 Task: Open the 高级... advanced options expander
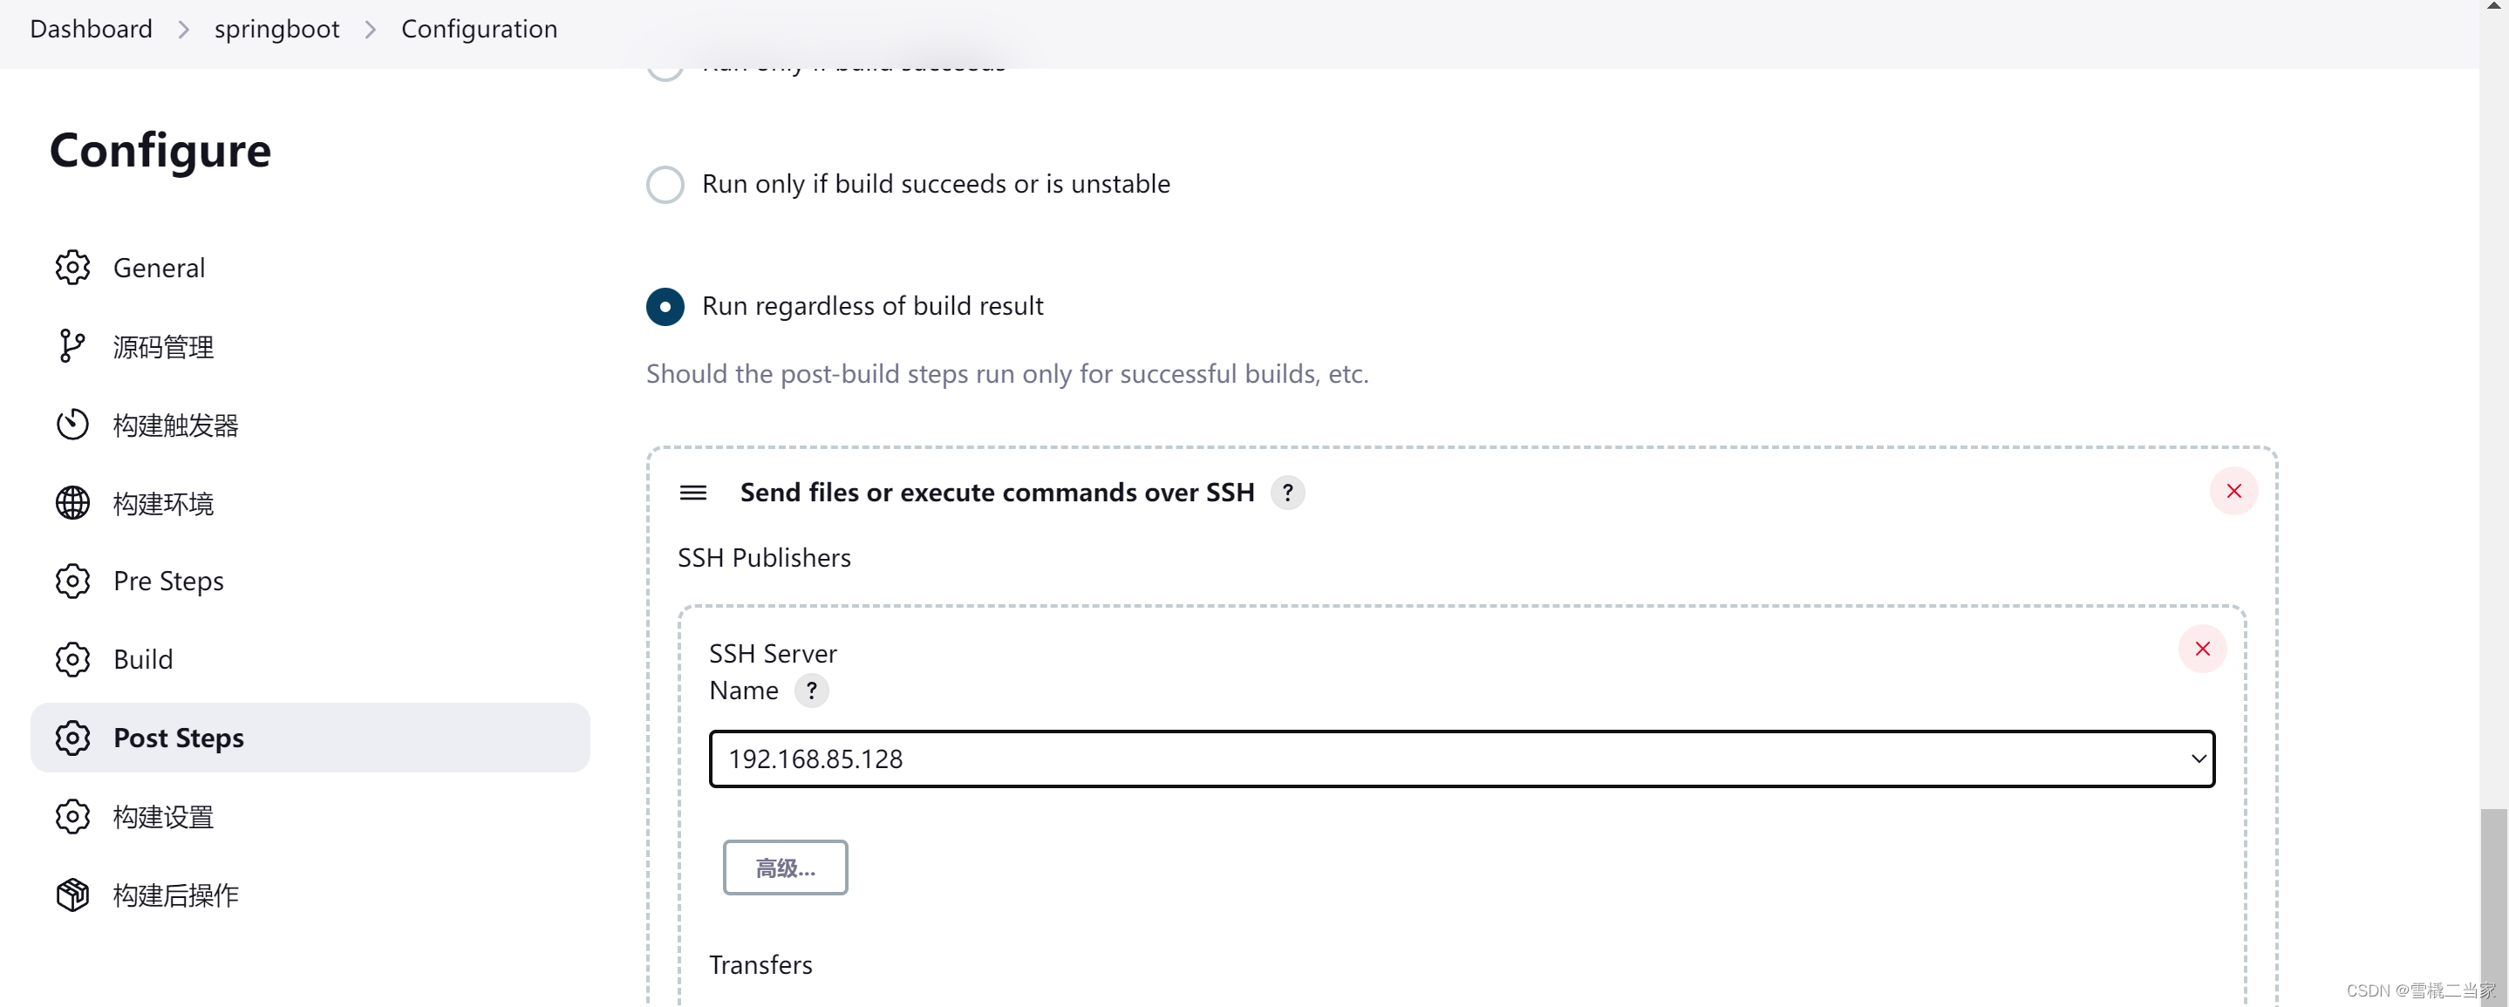[x=784, y=868]
